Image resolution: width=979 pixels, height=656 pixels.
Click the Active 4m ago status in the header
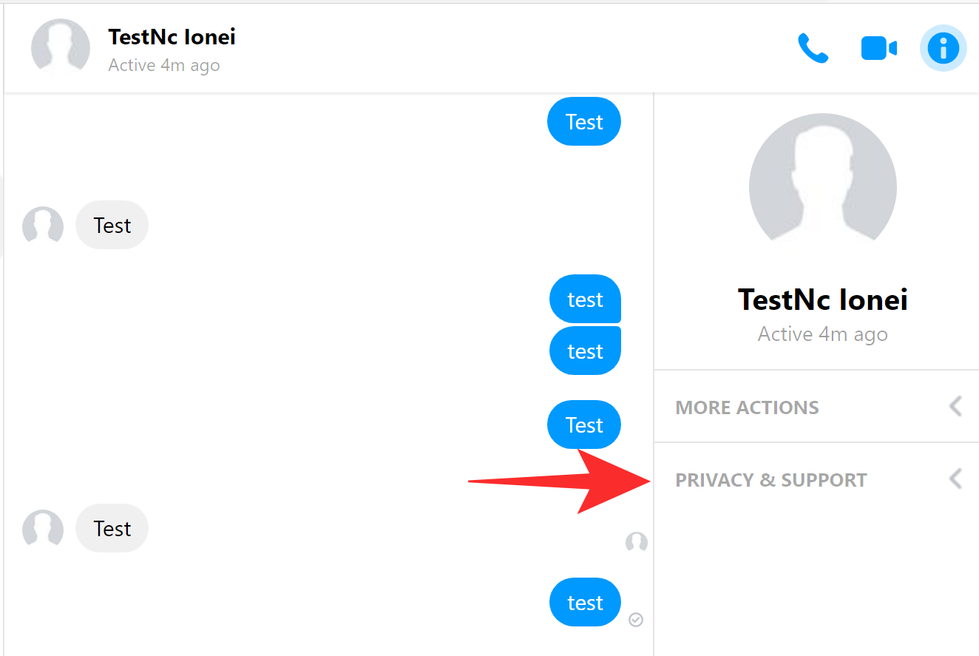[164, 65]
